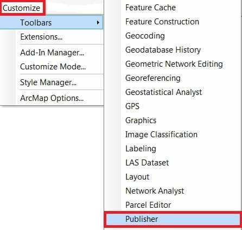Open the Customize menu
Viewport: 242px width, 230px height.
pos(22,8)
